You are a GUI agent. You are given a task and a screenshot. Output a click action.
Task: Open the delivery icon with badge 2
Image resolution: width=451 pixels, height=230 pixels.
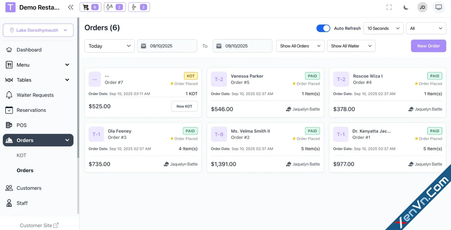139,7
